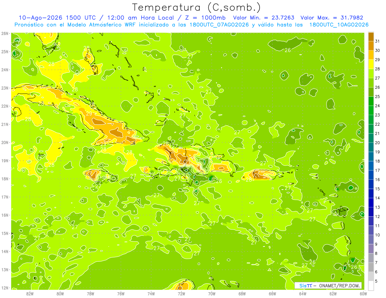The image size is (386, 298).
Task: Click valid-until time '1800UTC_10AGO2026'
Action: tap(339, 25)
